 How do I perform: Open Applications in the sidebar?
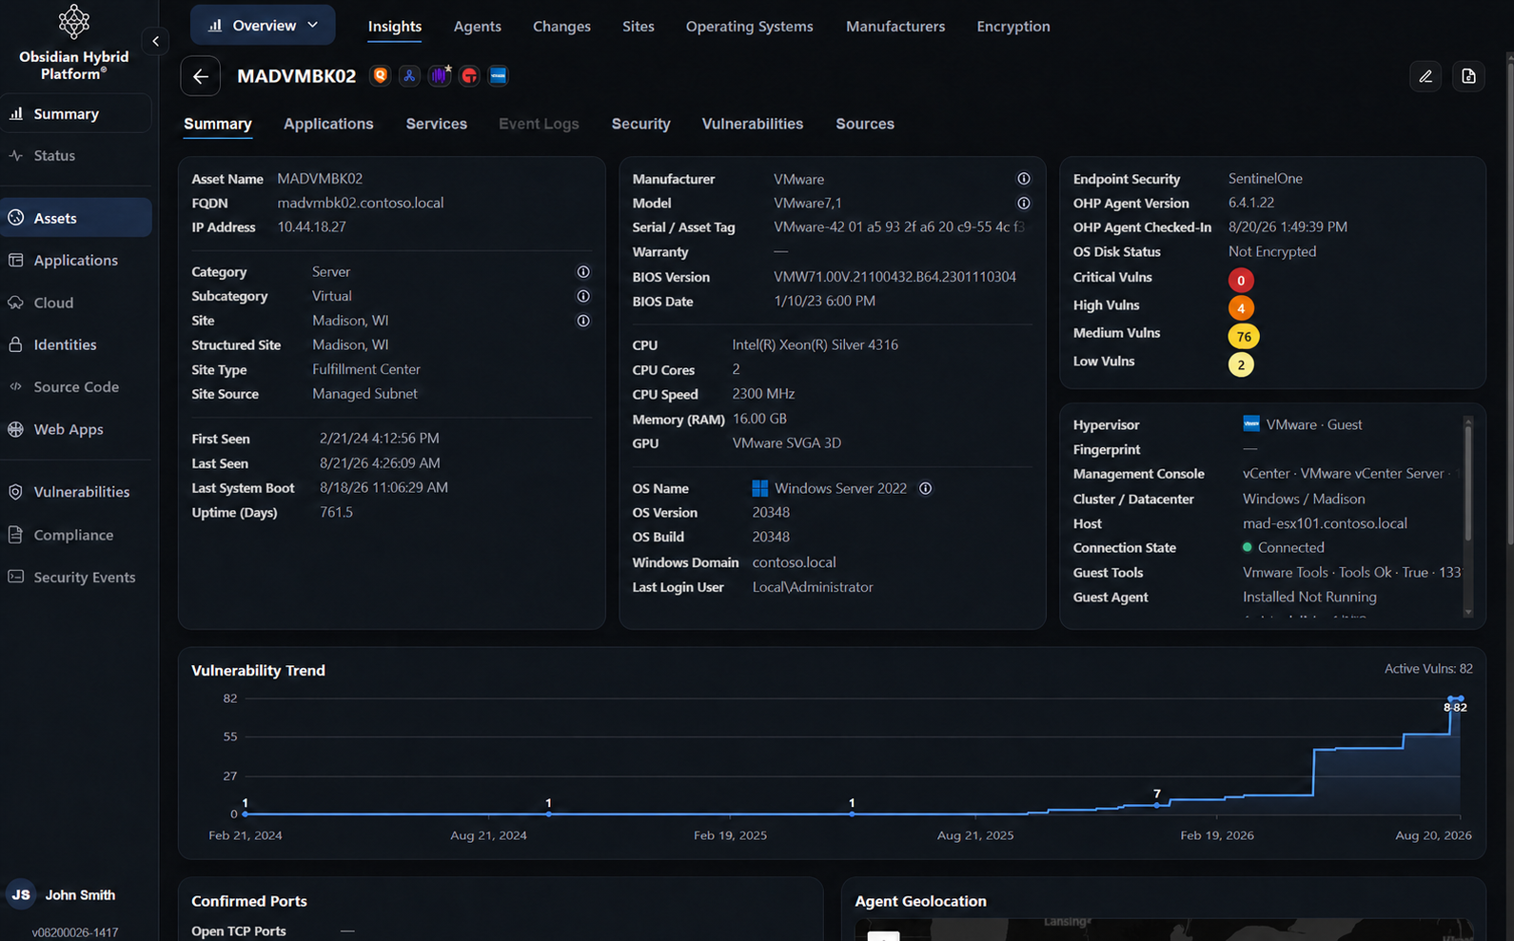click(x=76, y=260)
